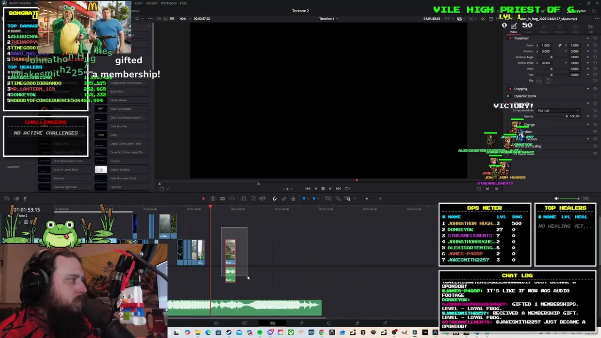Select the Blue Prints title preset

(121, 92)
